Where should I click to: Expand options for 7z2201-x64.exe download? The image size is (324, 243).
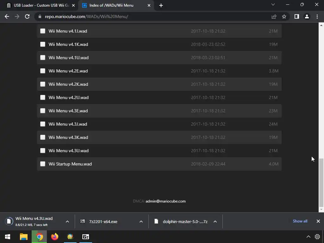click(x=141, y=221)
